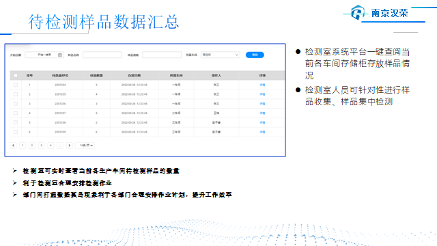Focus the sample name input field

102,55
